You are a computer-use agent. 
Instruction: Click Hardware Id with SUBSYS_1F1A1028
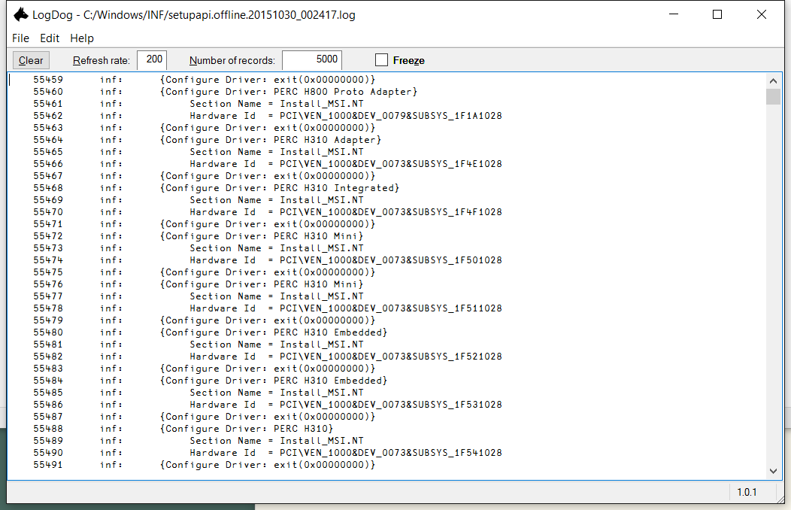tap(346, 116)
